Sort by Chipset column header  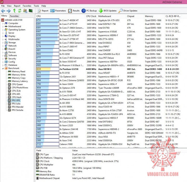tap(135, 16)
